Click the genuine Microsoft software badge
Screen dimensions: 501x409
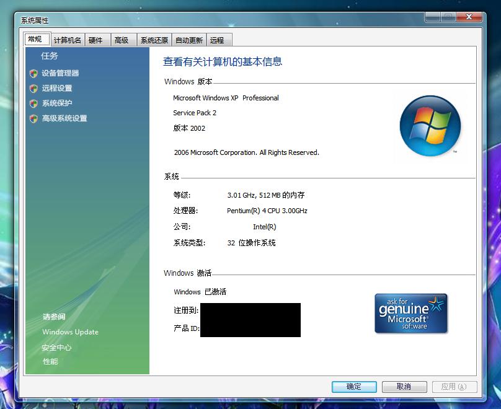coord(411,313)
